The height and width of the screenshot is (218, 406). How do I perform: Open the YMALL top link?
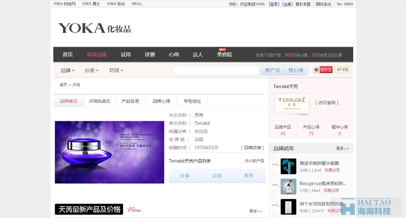click(x=137, y=4)
